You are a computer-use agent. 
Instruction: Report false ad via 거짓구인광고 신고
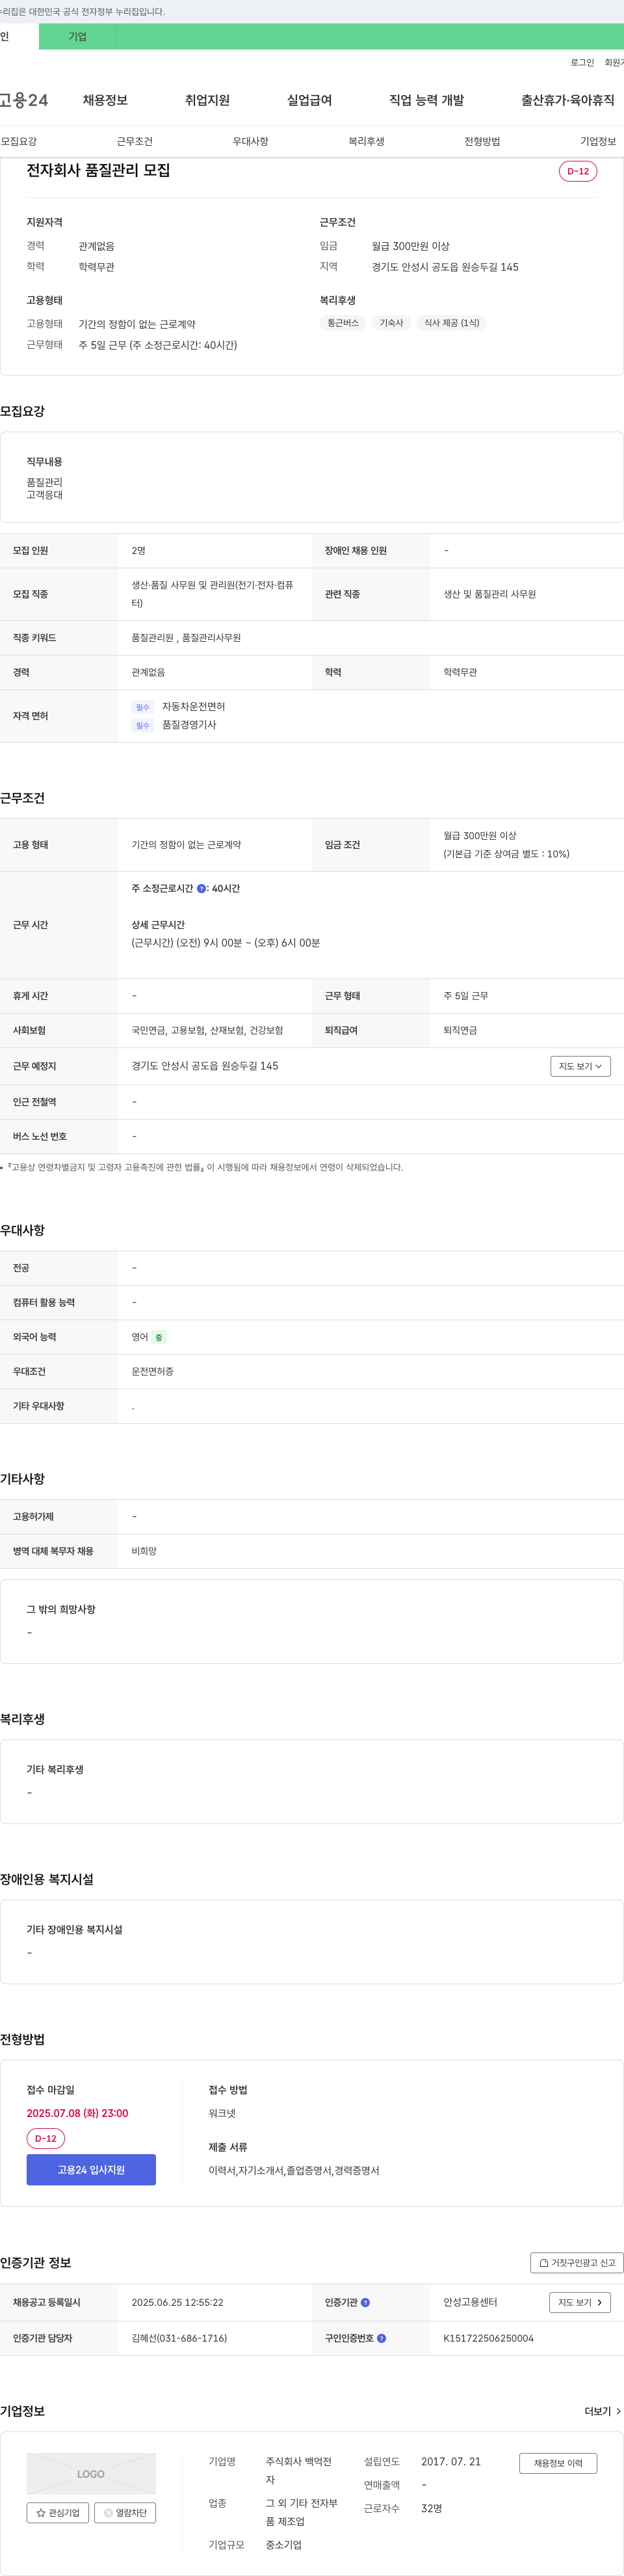pyautogui.click(x=577, y=2262)
